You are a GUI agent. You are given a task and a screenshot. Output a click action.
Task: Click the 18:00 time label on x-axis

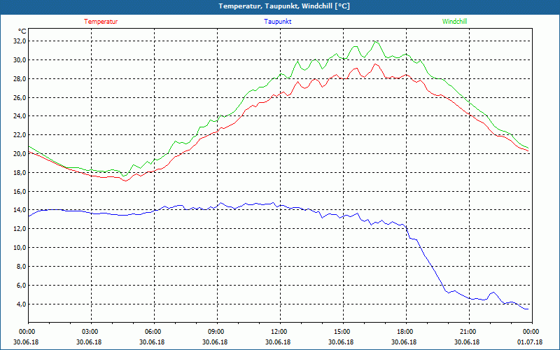point(406,332)
